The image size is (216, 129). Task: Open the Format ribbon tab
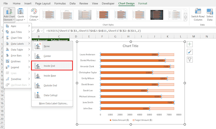143,3
